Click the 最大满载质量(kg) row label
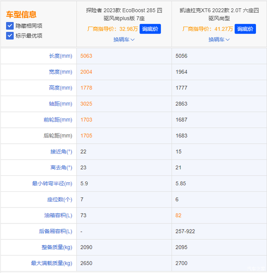Screen dimensions: 267x273 [51, 263]
